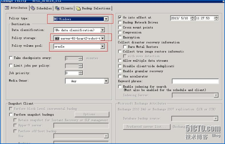Screen dimensions: 225x144
Task: Click the Keyword phrase text field
Action: pyautogui.click(x=195, y=81)
